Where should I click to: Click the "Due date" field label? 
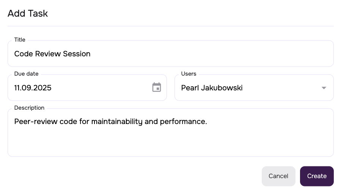tap(26, 74)
